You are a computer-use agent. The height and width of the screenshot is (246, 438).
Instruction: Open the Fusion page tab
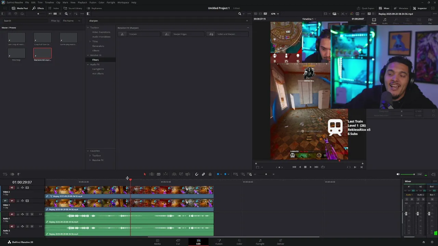(219, 242)
